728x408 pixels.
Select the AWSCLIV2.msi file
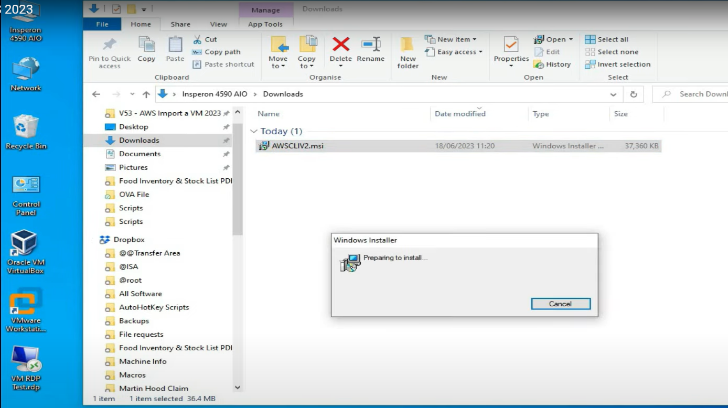458,146
